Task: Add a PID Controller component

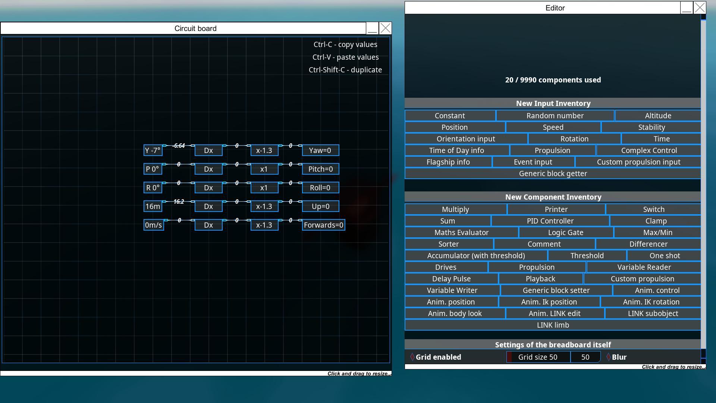Action: 550,221
